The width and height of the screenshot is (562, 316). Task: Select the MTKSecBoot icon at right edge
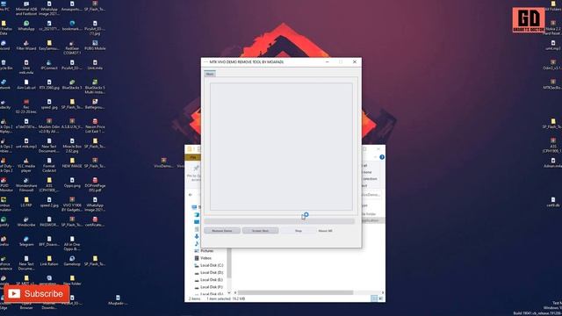[552, 84]
